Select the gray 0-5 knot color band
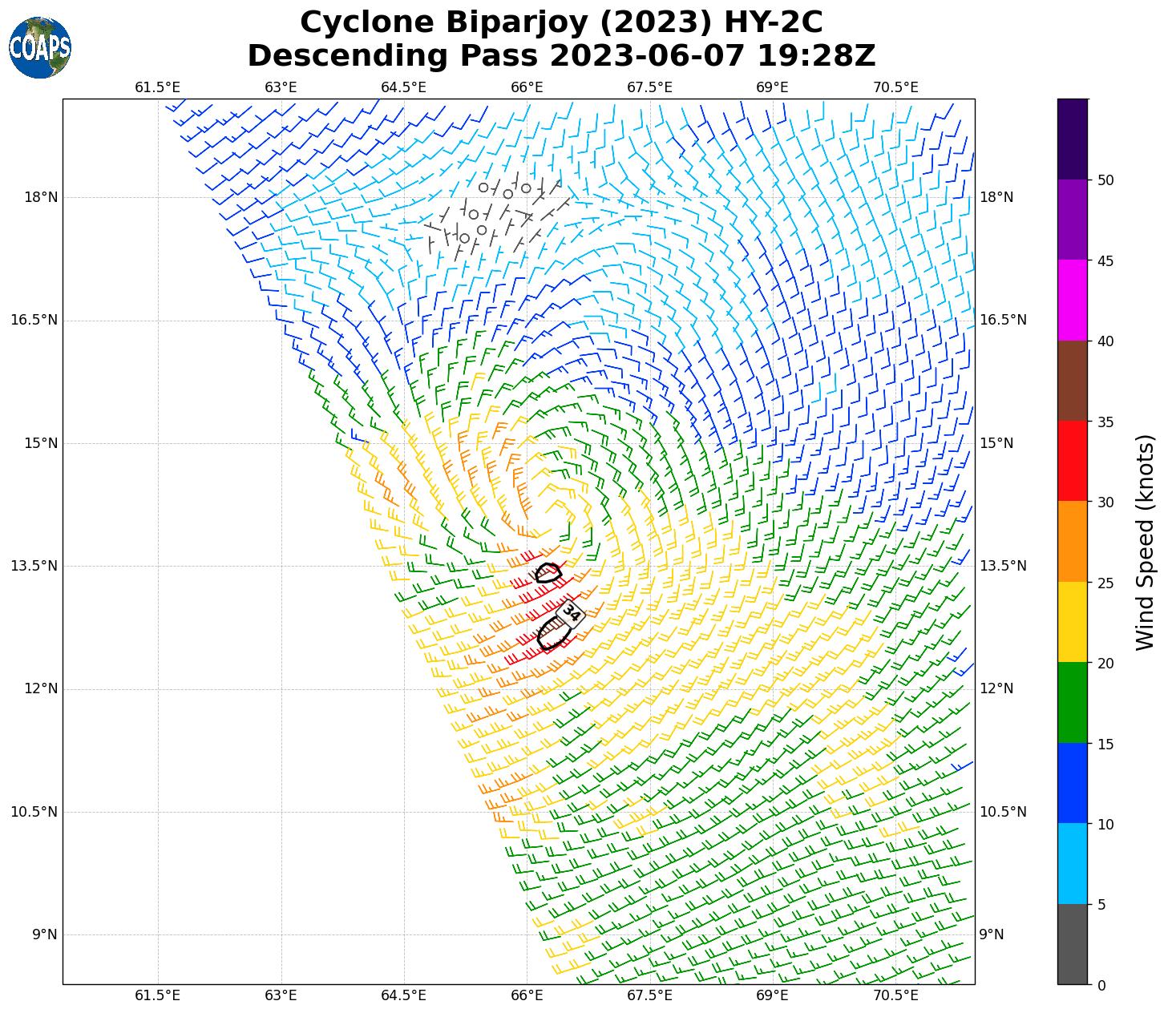The width and height of the screenshot is (1168, 1013). [1073, 943]
